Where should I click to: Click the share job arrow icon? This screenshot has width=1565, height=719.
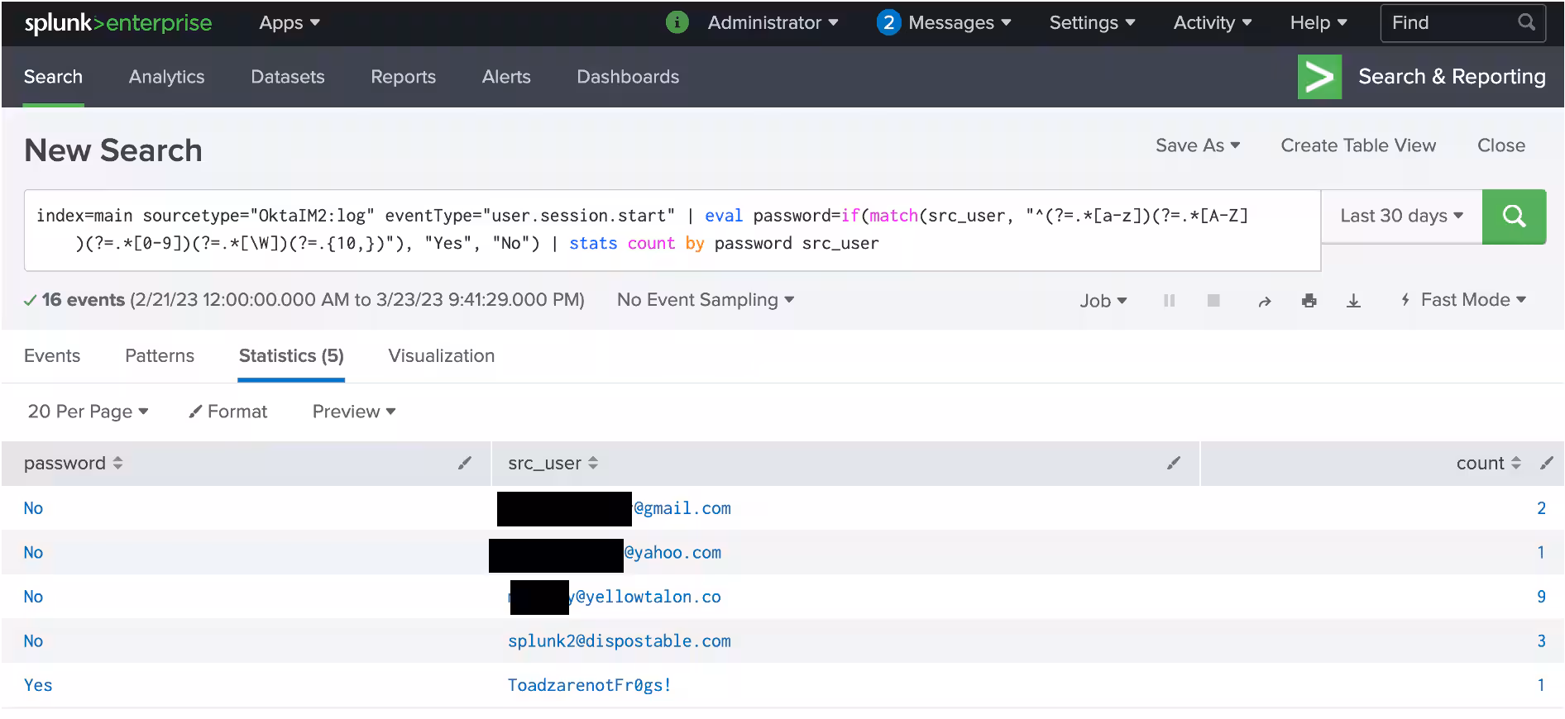[x=1264, y=302]
